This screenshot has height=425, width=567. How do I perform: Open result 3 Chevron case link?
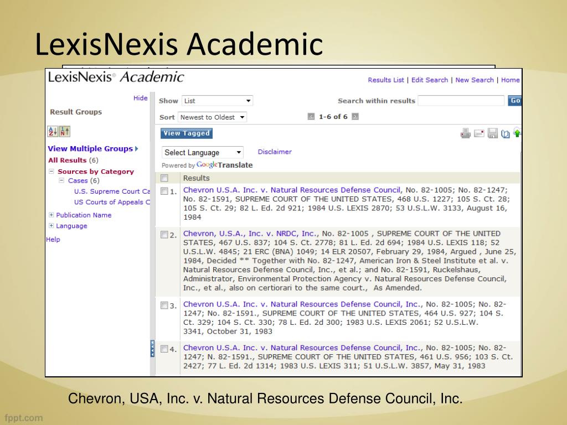click(x=302, y=304)
